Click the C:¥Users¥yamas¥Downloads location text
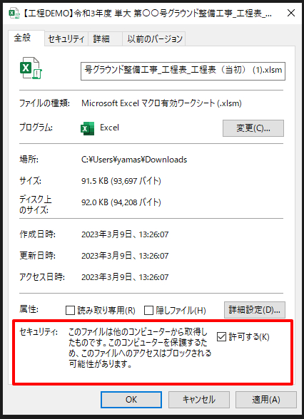 134,160
